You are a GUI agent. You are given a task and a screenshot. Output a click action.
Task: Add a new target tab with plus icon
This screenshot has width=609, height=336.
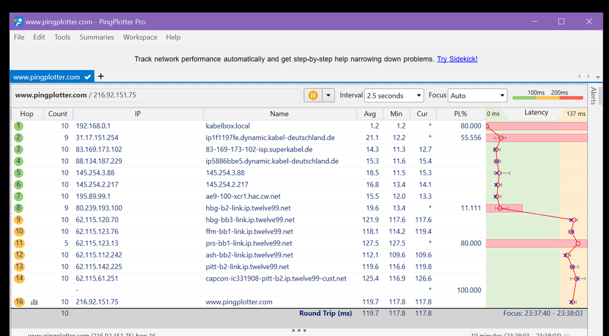click(x=101, y=77)
